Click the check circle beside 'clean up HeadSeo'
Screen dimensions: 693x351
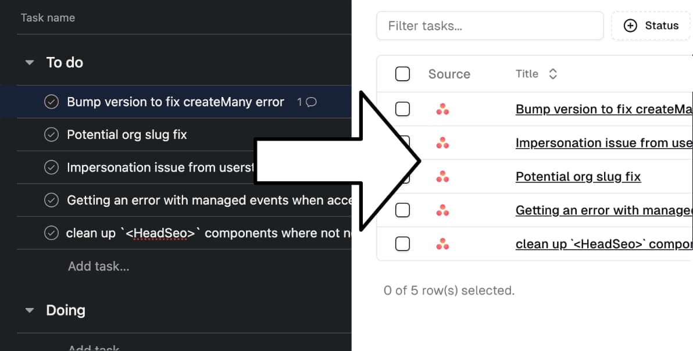click(52, 234)
